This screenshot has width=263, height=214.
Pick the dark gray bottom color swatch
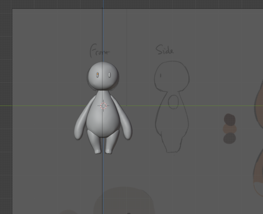[x=229, y=138]
